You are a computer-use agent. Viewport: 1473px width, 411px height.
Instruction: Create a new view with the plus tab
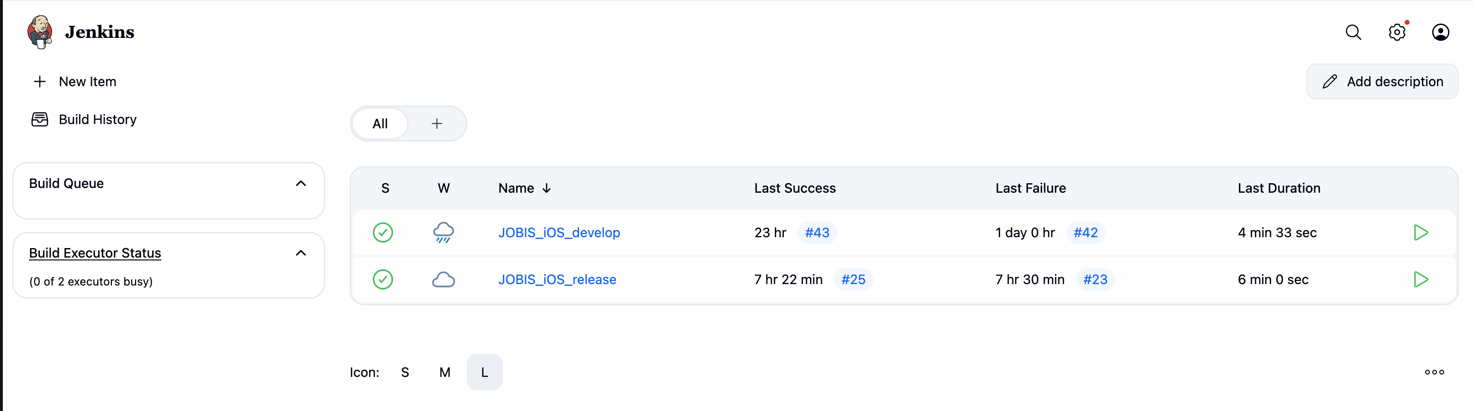tap(436, 124)
